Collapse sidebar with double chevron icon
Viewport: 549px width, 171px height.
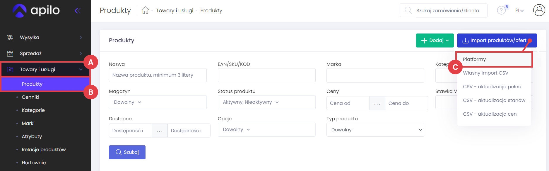78,11
